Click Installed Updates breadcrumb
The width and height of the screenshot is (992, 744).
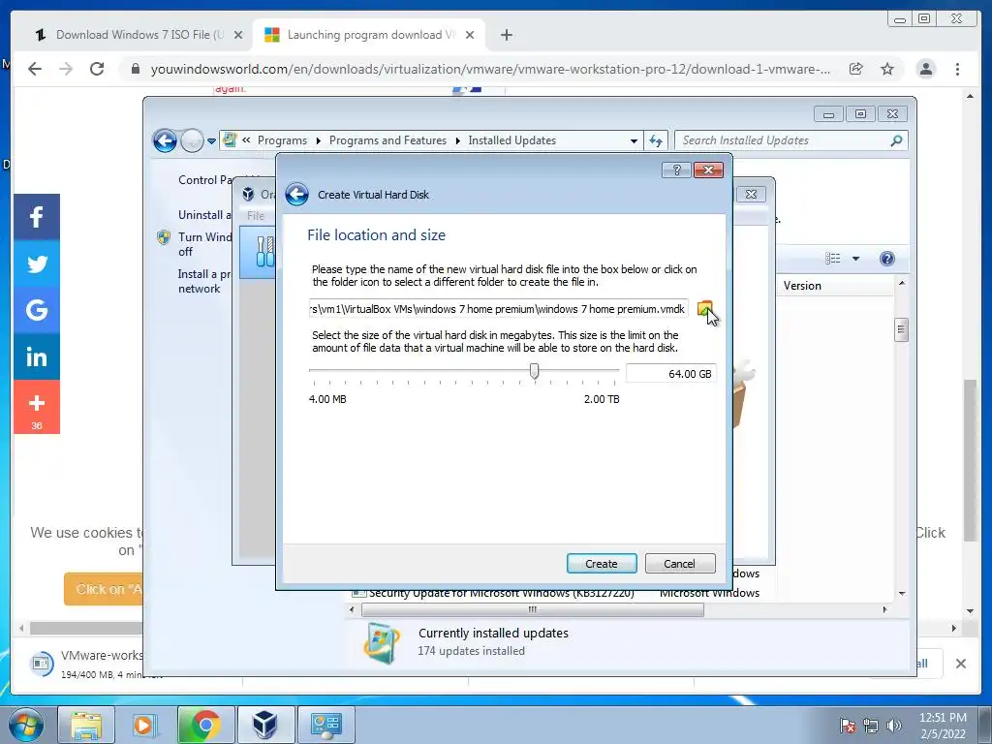coord(511,140)
